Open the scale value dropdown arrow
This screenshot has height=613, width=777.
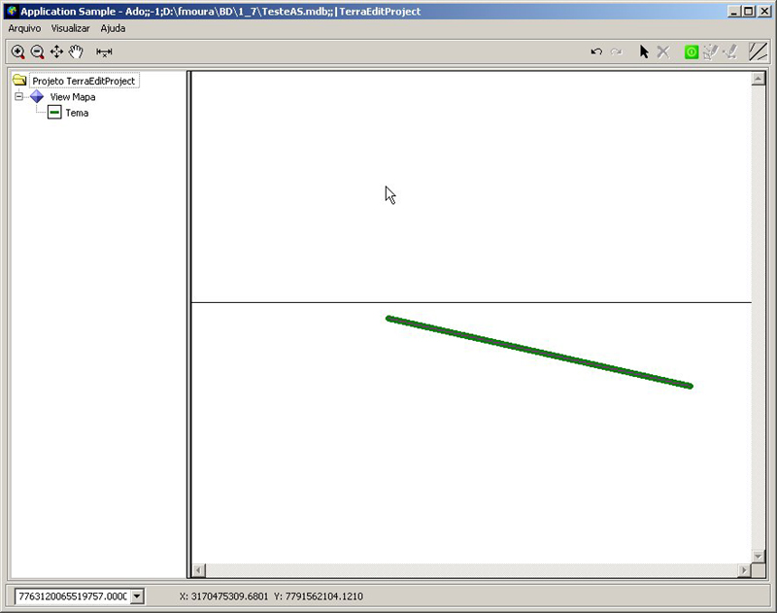(x=137, y=596)
